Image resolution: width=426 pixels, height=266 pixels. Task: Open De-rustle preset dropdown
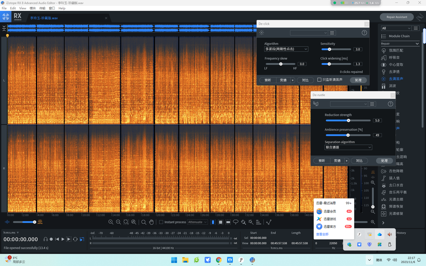coord(349,104)
